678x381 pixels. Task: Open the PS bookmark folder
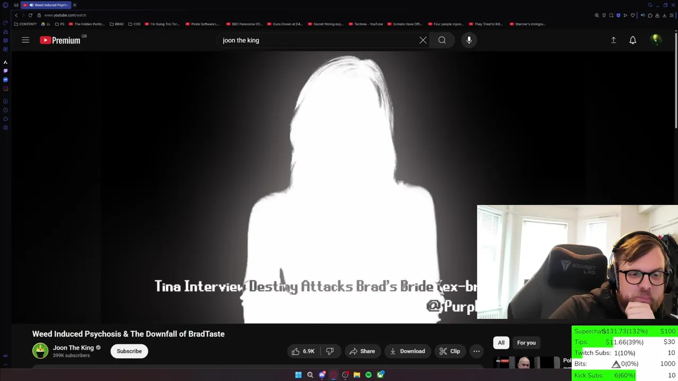click(60, 24)
